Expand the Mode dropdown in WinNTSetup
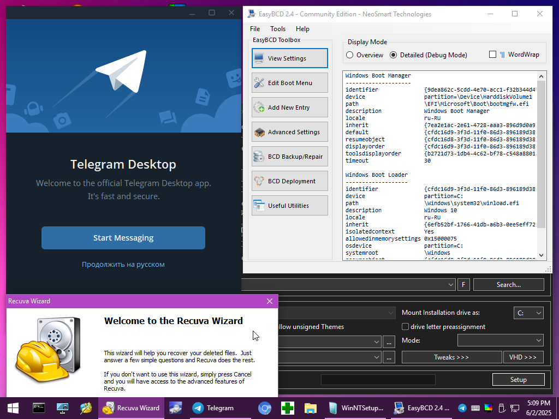This screenshot has width=559, height=419. pyautogui.click(x=500, y=340)
